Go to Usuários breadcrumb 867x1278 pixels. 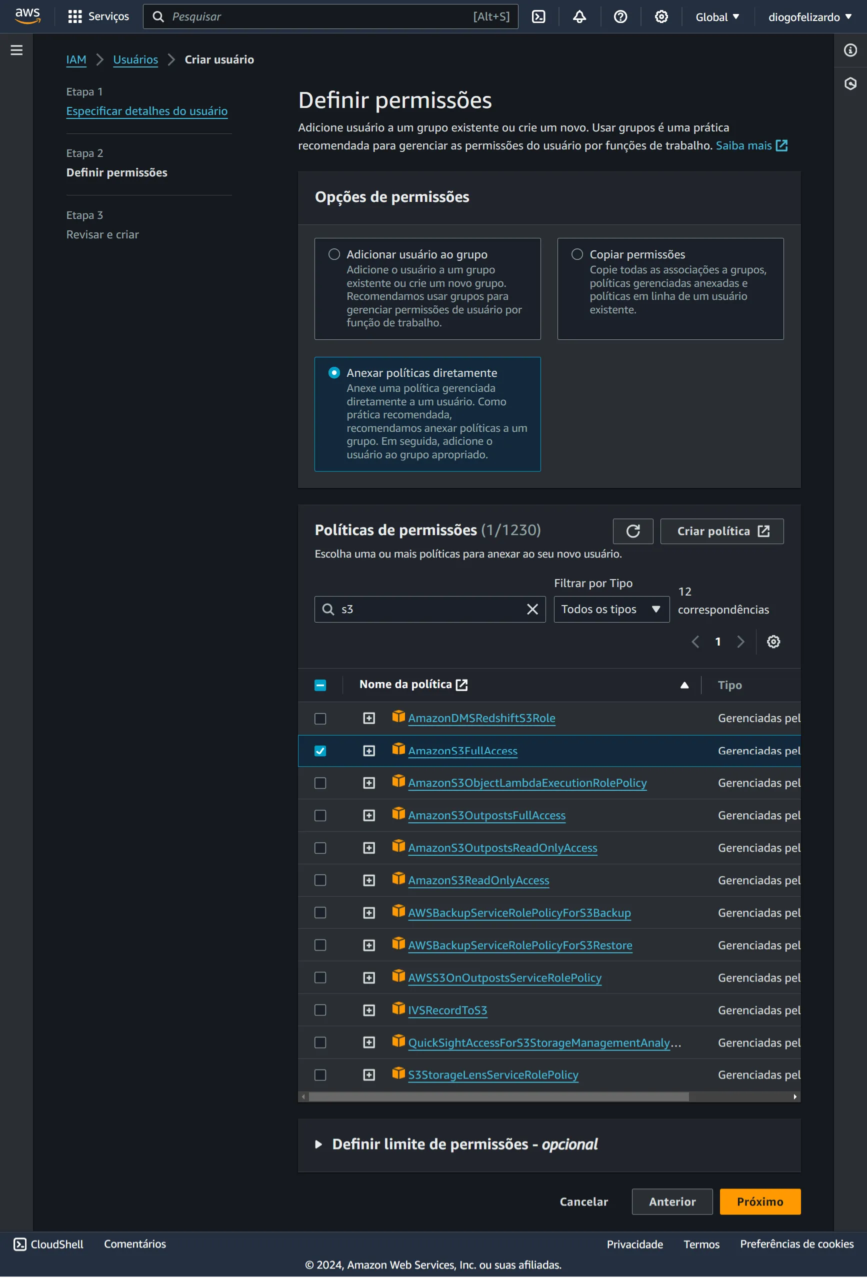(x=135, y=59)
